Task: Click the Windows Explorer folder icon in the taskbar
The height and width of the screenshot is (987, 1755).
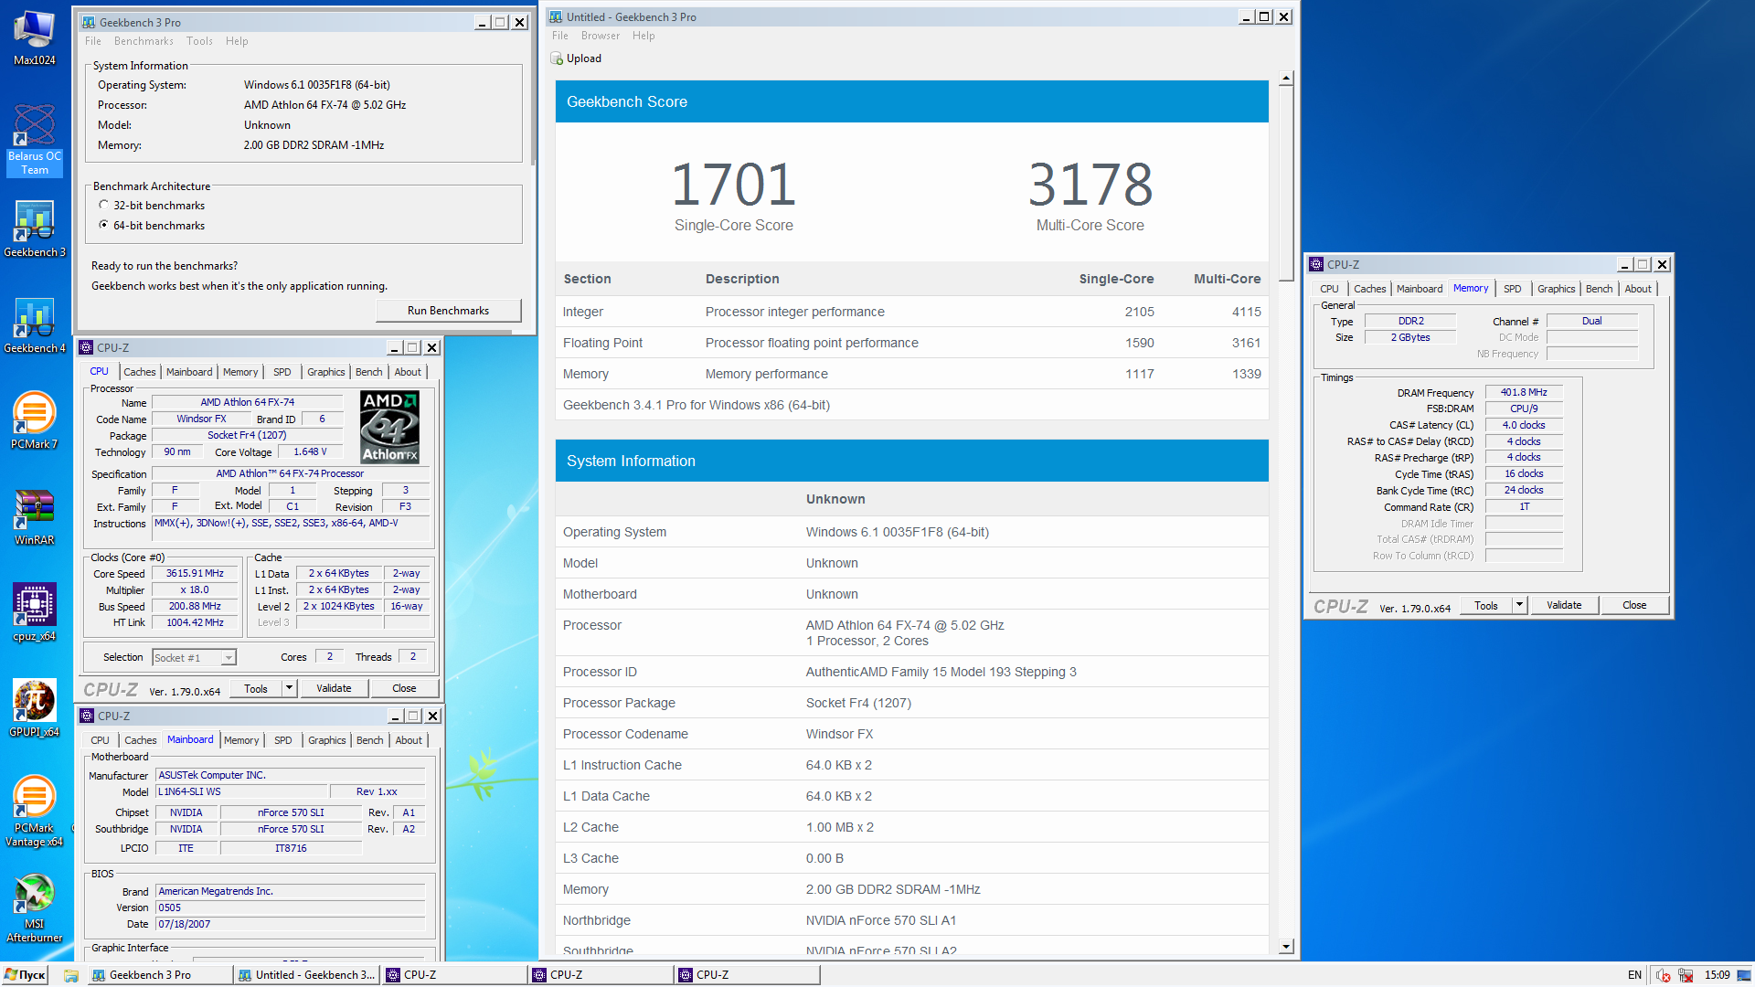Action: tap(70, 975)
